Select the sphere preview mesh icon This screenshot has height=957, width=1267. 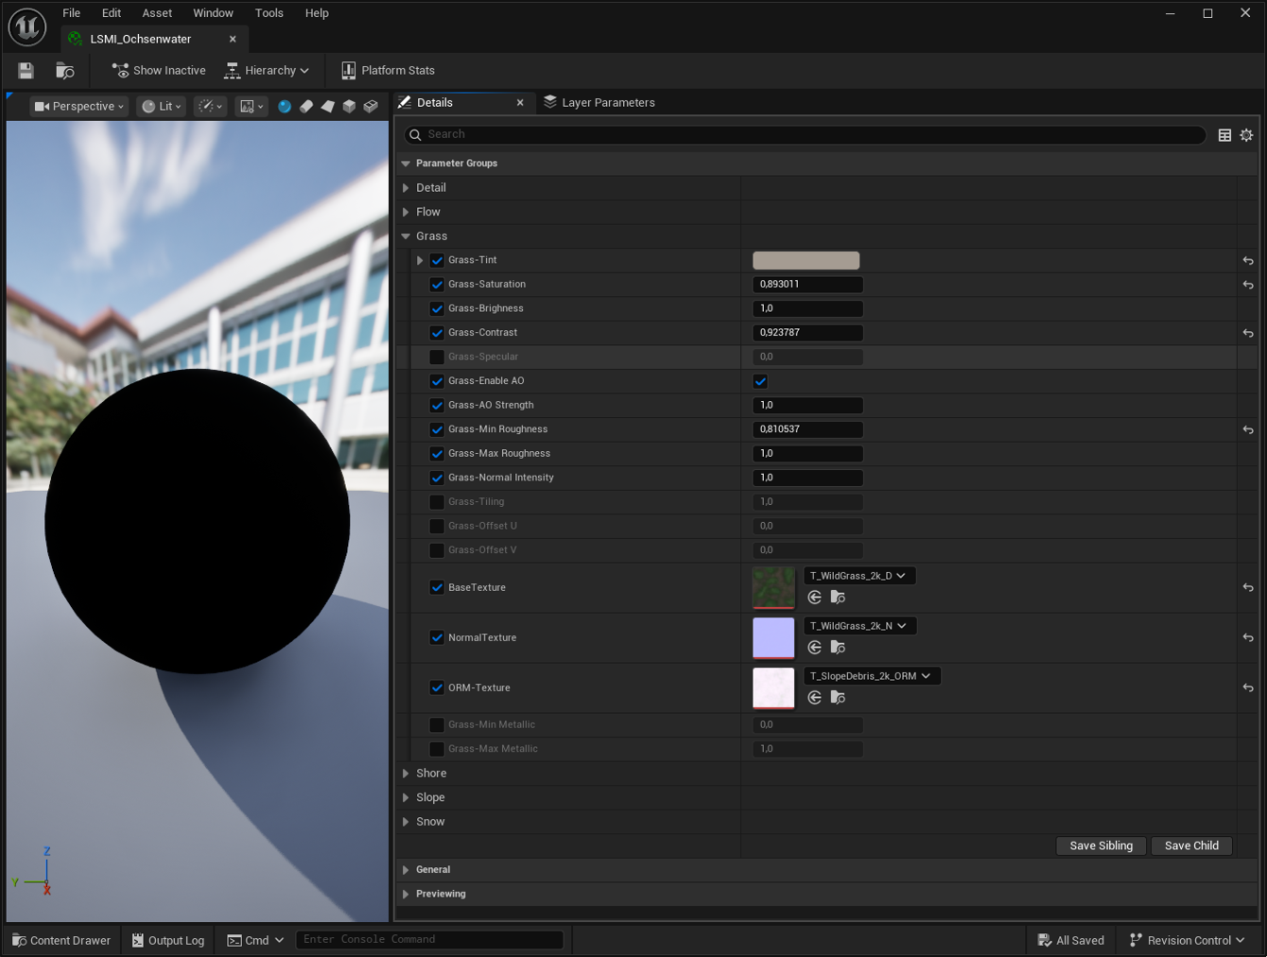coord(285,107)
